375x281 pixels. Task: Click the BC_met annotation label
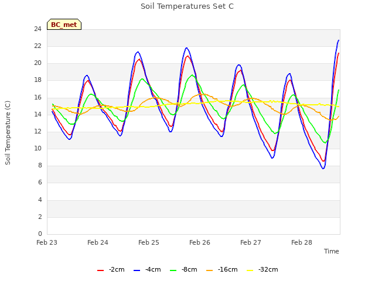click(64, 25)
